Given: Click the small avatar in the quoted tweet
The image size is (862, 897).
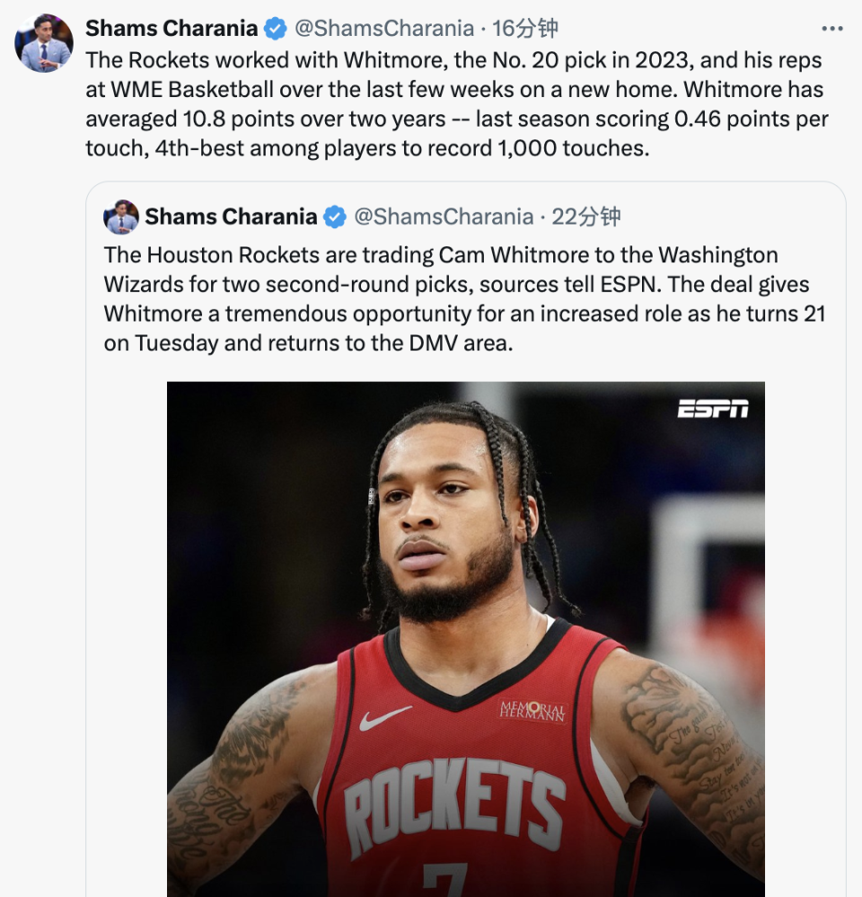Looking at the screenshot, I should (x=120, y=217).
